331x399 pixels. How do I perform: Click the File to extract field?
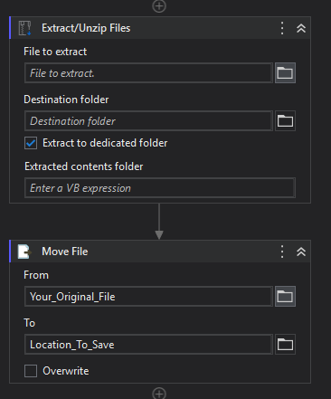148,73
